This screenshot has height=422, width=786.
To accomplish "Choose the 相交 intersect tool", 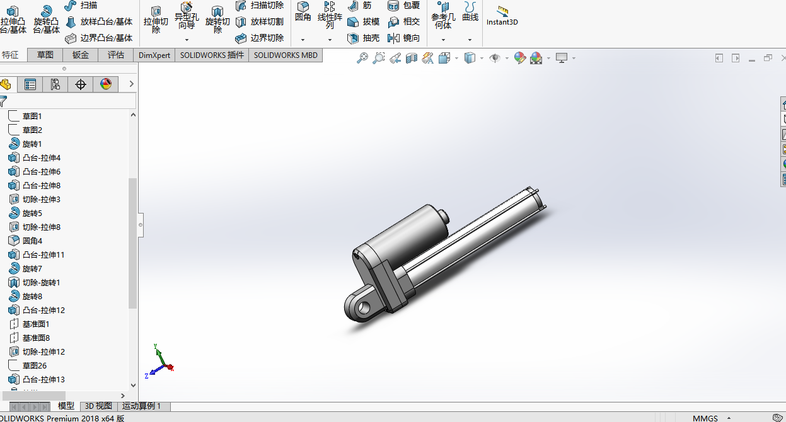I will coord(403,21).
